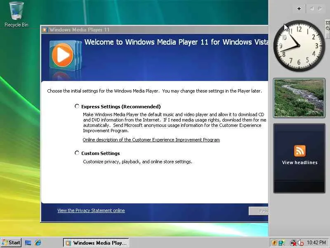Open the Windows Sidebar tray icon
The width and height of the screenshot is (330, 248).
[281, 243]
